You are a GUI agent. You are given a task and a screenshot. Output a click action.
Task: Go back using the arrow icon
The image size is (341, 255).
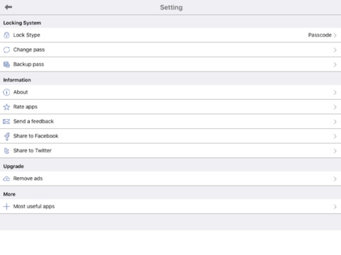[x=9, y=7]
